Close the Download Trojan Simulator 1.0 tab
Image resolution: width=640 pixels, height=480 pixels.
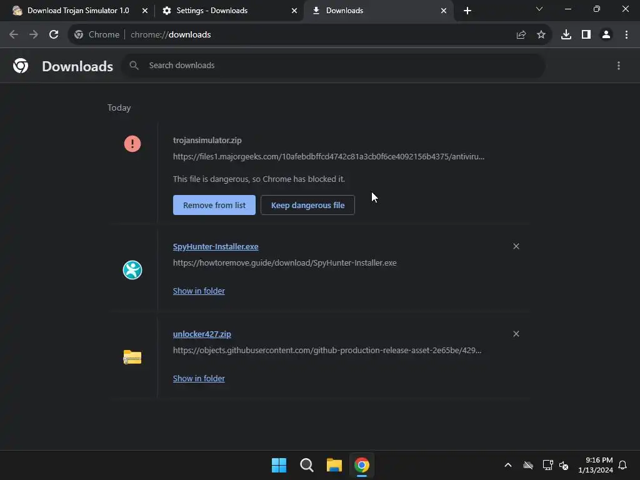click(145, 11)
